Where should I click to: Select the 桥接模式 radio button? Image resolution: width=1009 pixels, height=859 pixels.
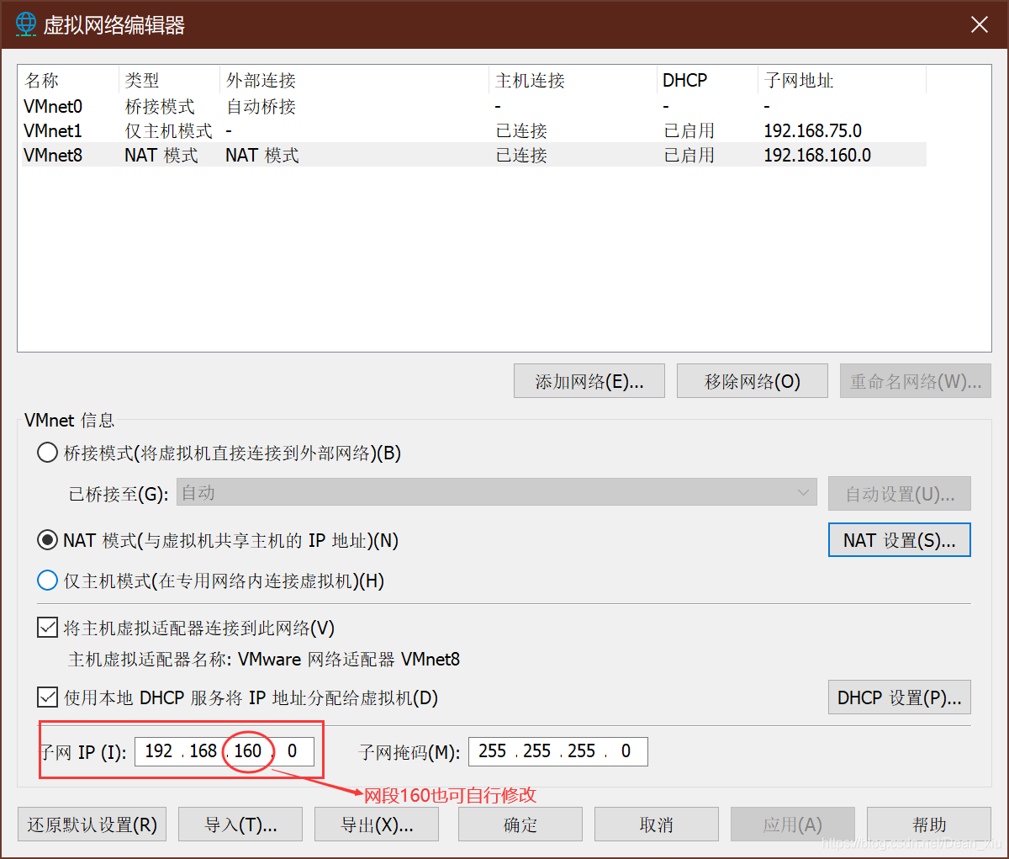(x=48, y=453)
